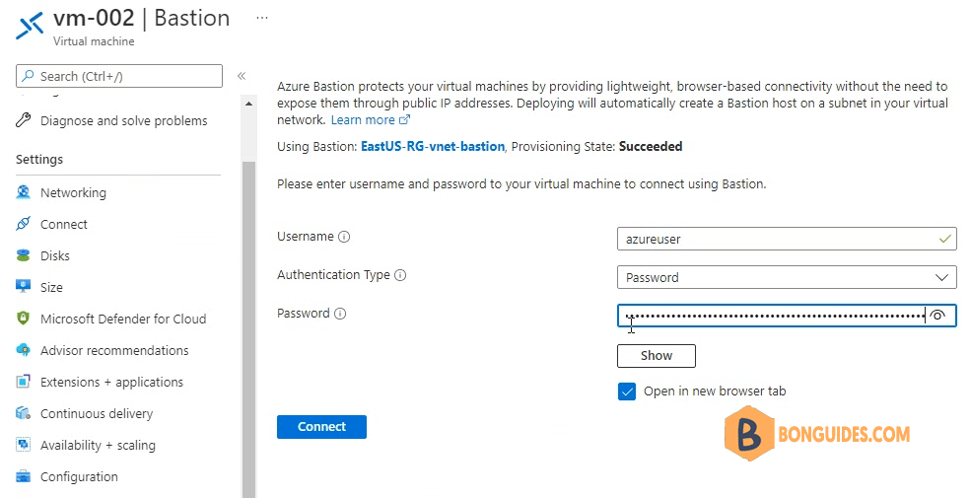Click the Username info icon
This screenshot has height=498, width=970.
[x=345, y=237]
